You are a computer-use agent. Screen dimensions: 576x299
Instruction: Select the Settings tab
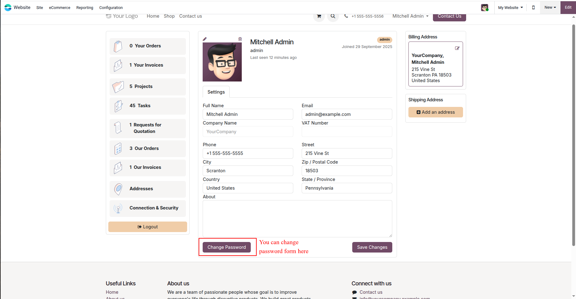click(x=216, y=92)
